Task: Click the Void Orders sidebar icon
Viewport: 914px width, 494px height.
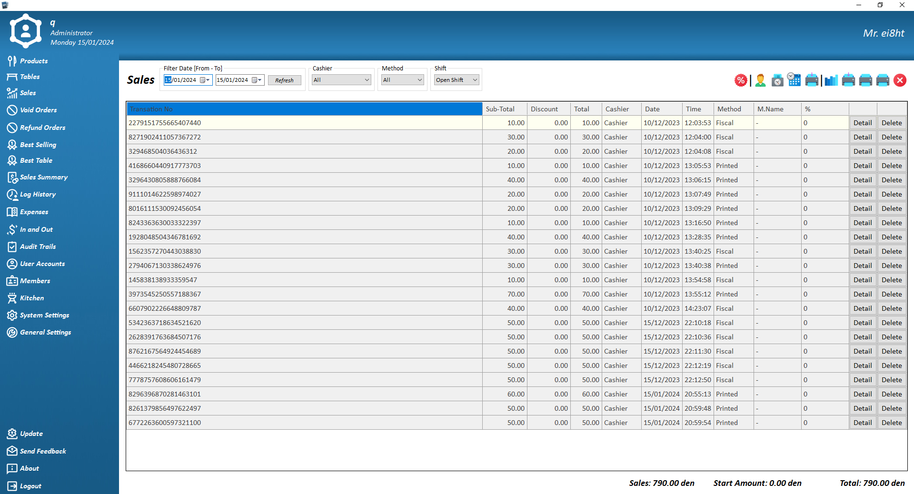Action: click(12, 110)
